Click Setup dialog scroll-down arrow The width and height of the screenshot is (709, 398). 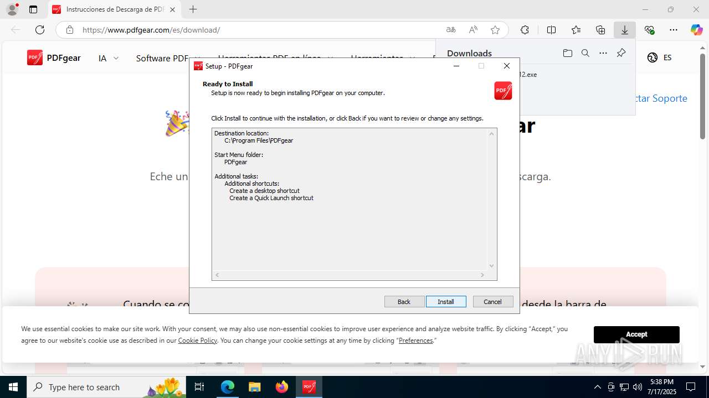[x=491, y=266]
